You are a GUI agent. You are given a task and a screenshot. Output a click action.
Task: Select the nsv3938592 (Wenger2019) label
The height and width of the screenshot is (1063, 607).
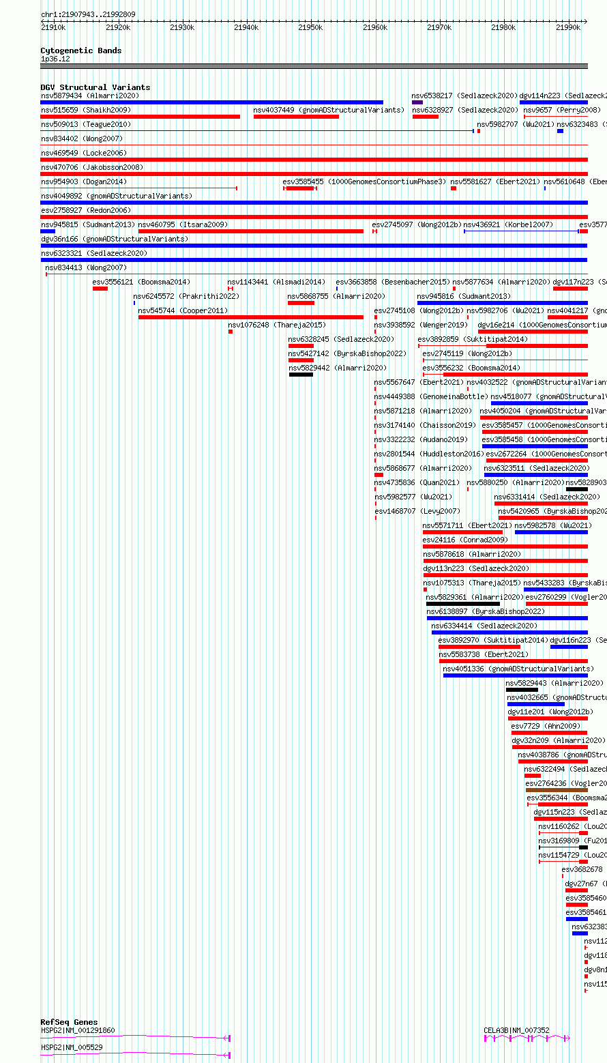(x=421, y=325)
